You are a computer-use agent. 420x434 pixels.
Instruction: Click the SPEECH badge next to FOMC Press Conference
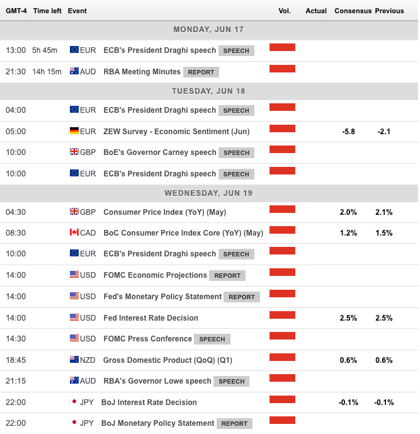point(212,340)
